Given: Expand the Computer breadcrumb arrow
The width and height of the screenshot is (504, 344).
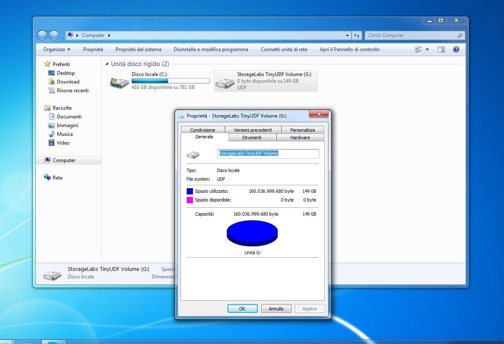Looking at the screenshot, I should (109, 35).
